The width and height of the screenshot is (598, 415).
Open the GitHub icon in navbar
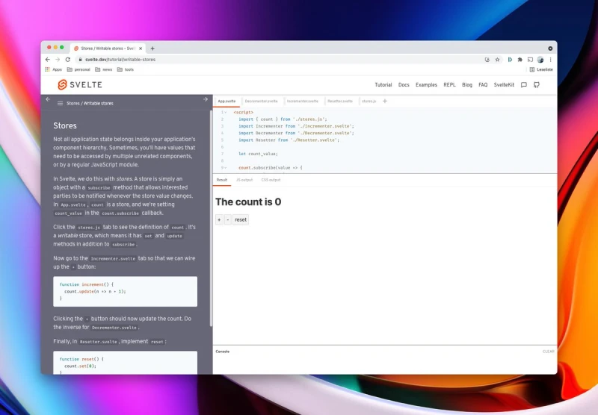[535, 85]
